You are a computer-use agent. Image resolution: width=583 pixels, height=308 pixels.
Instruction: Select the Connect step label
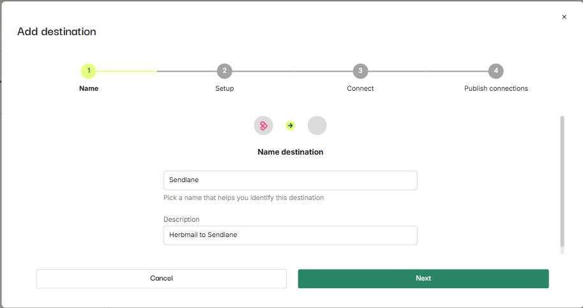360,88
